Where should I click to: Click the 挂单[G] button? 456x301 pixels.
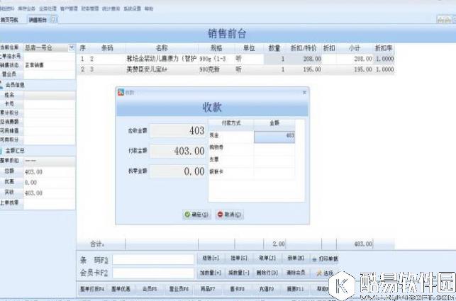(239, 258)
